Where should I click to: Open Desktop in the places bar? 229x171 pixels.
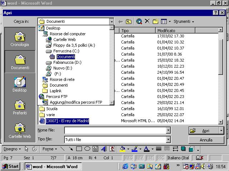click(20, 84)
